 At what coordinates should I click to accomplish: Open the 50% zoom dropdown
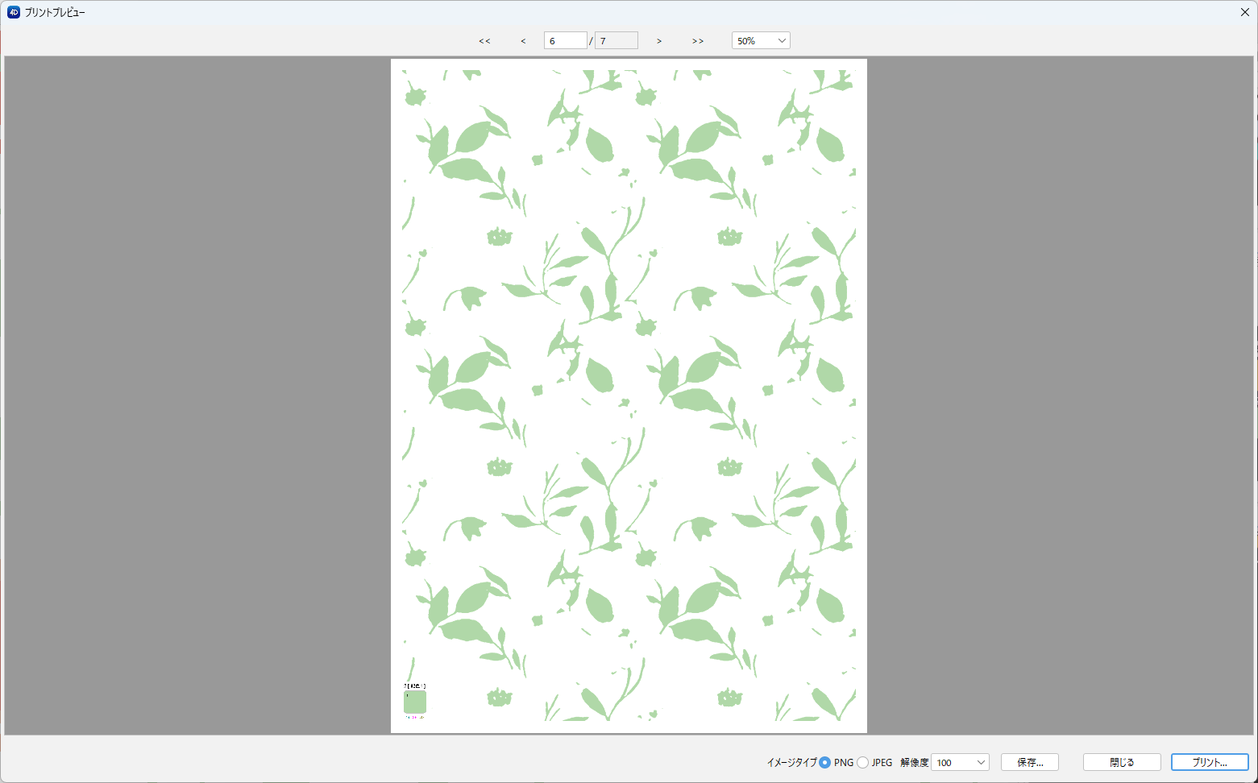(761, 41)
